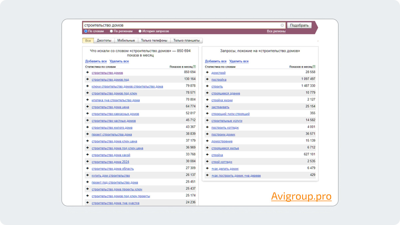Open the similar query 'строящееся жилье'
Screen dimensions: 400x225
tap(225, 148)
